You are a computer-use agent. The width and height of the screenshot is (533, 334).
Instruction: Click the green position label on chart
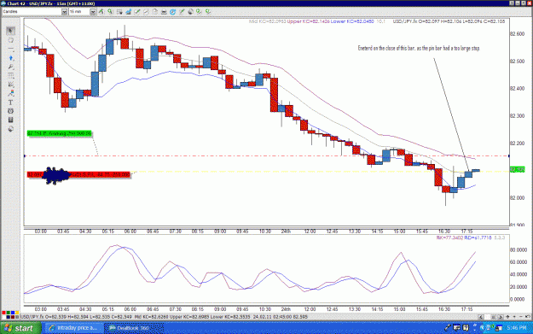click(x=60, y=133)
